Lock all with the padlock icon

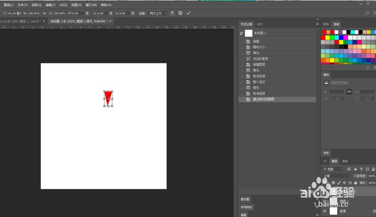356,183
